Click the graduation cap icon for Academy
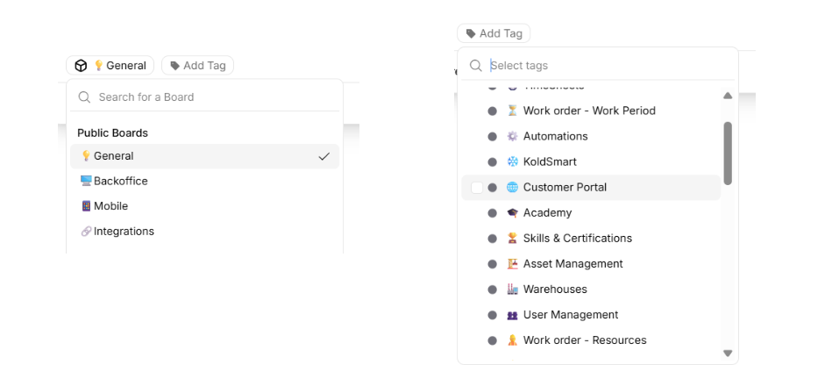Viewport: 832px width, 379px height. point(513,213)
